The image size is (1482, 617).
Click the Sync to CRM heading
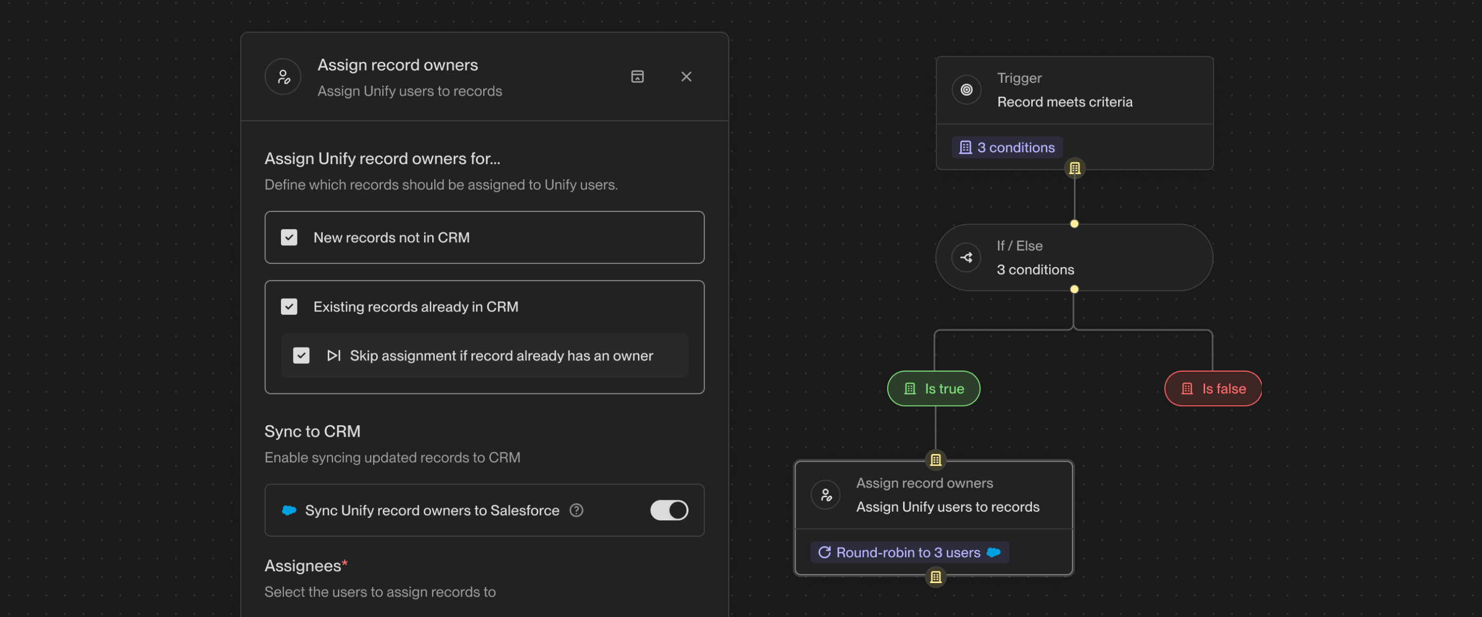click(312, 431)
